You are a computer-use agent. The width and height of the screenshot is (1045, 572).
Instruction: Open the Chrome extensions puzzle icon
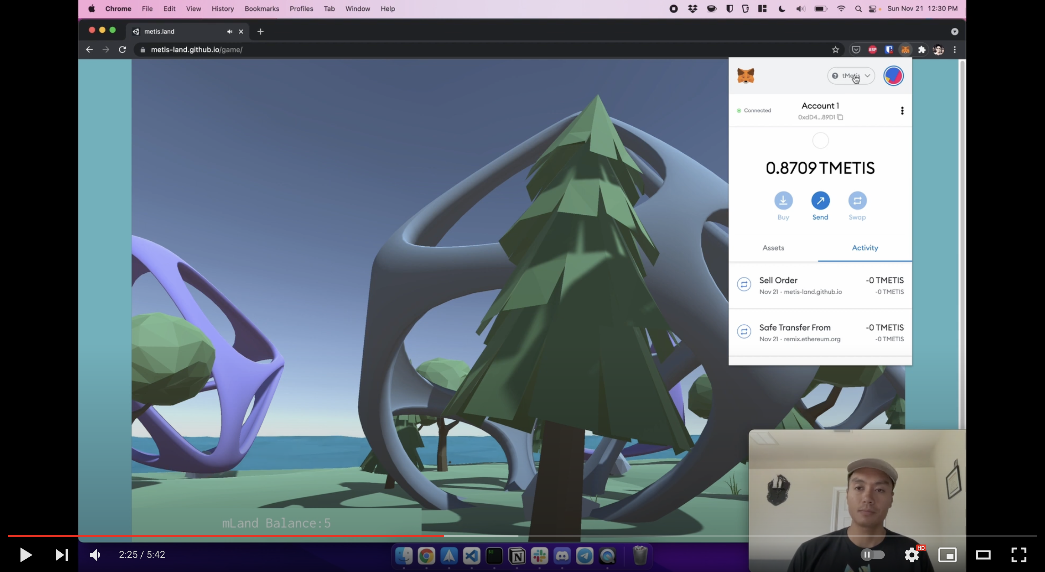pos(922,50)
